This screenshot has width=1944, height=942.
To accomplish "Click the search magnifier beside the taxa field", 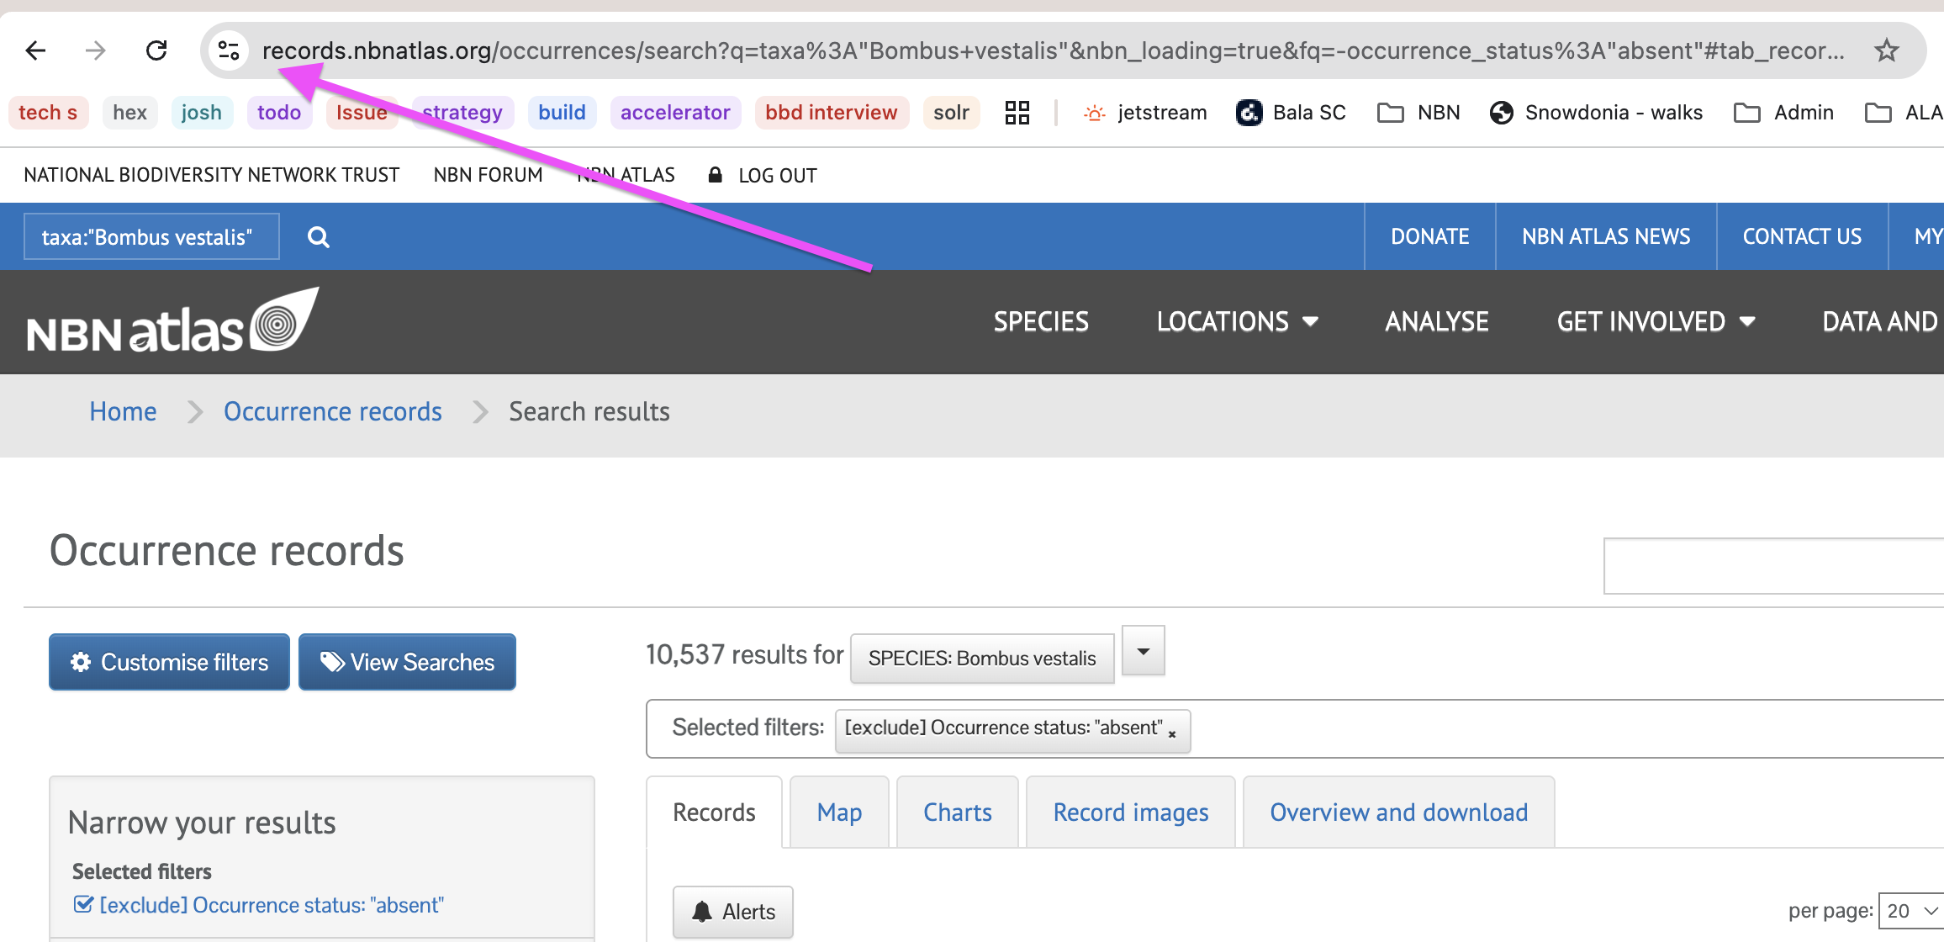I will tap(318, 236).
